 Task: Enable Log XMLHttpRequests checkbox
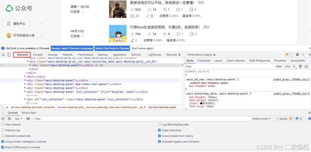160,125
